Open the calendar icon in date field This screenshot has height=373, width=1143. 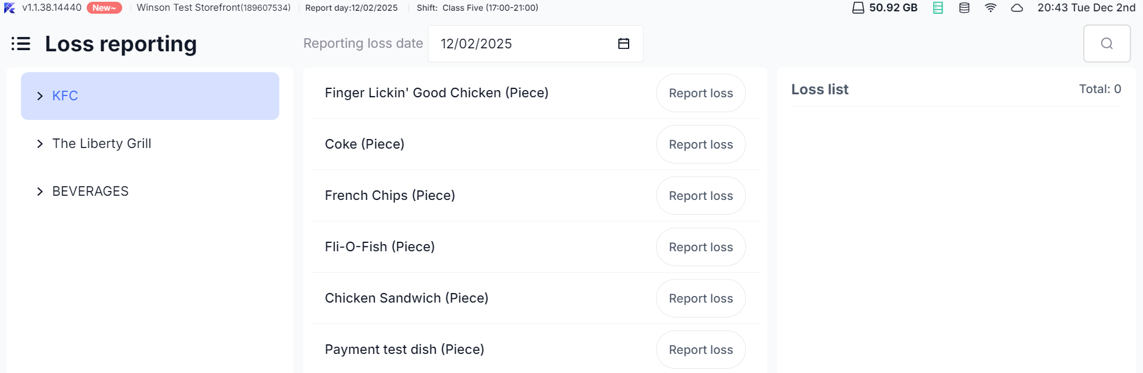(x=623, y=44)
